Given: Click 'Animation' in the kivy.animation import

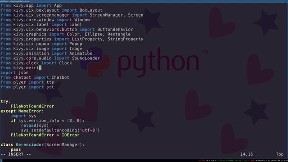Looking at the screenshot, I should [x=81, y=54].
